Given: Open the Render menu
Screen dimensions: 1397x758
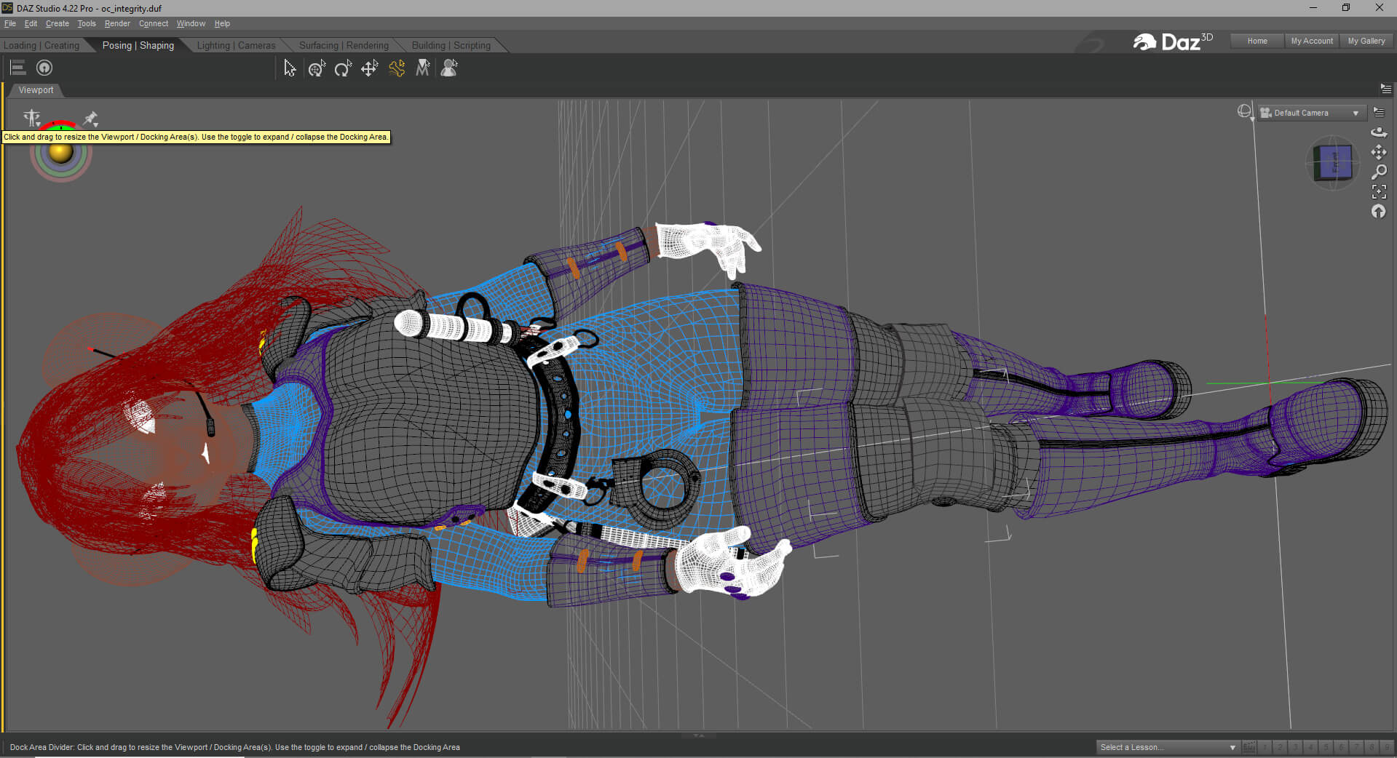Looking at the screenshot, I should click(x=117, y=23).
